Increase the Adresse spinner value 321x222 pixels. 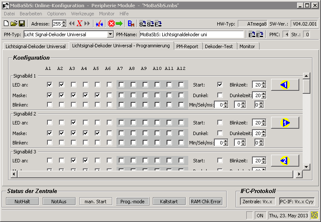64,22
